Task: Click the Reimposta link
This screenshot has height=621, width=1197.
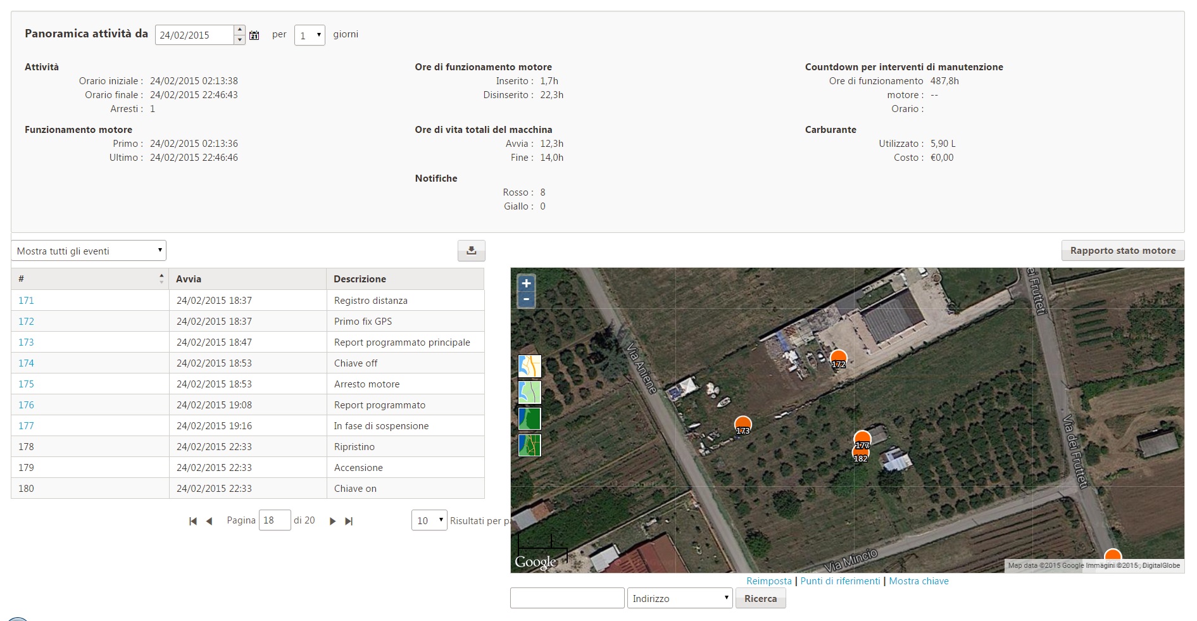Action: point(768,581)
